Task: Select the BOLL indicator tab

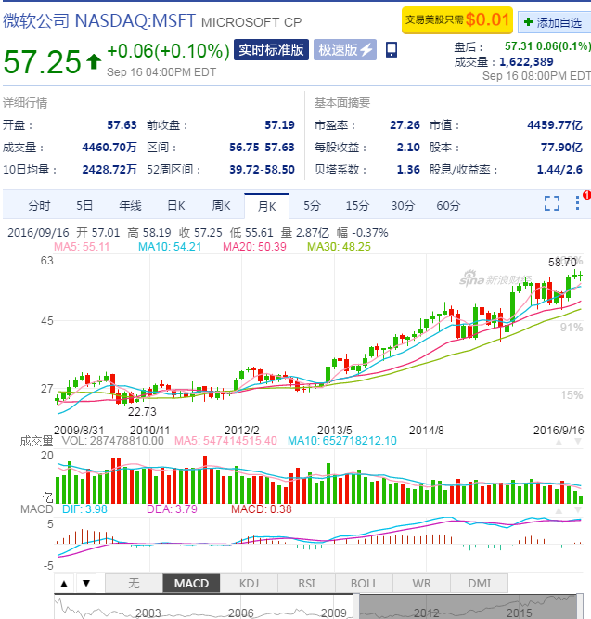Action: [x=365, y=583]
